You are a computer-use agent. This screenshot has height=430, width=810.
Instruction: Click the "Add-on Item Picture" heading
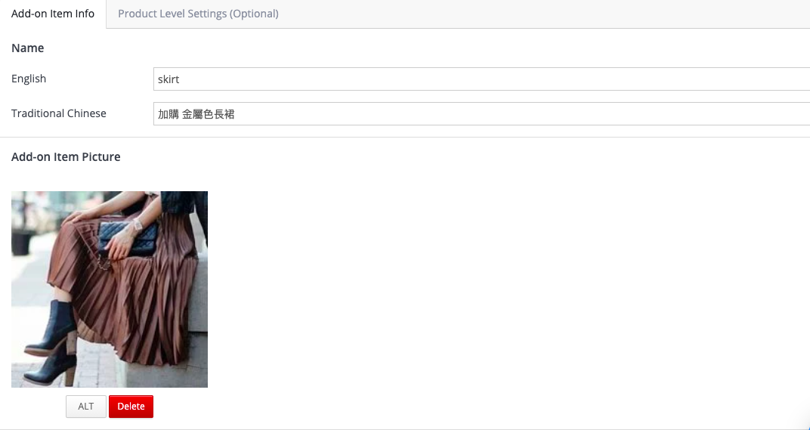point(66,156)
